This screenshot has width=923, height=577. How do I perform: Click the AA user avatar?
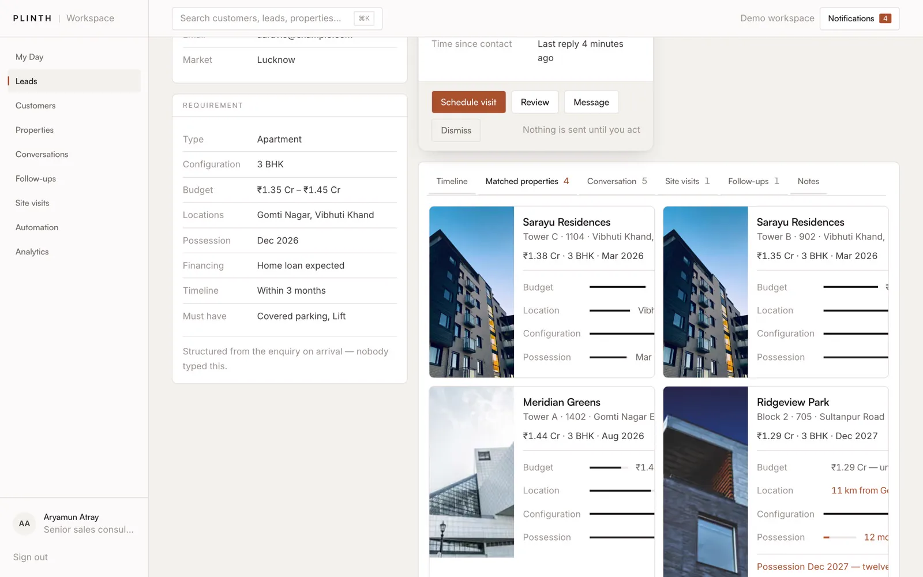(x=24, y=523)
